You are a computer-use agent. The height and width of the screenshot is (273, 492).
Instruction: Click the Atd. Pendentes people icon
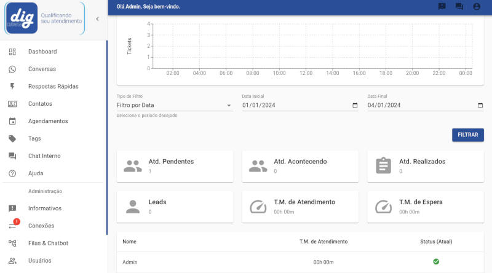(x=133, y=166)
